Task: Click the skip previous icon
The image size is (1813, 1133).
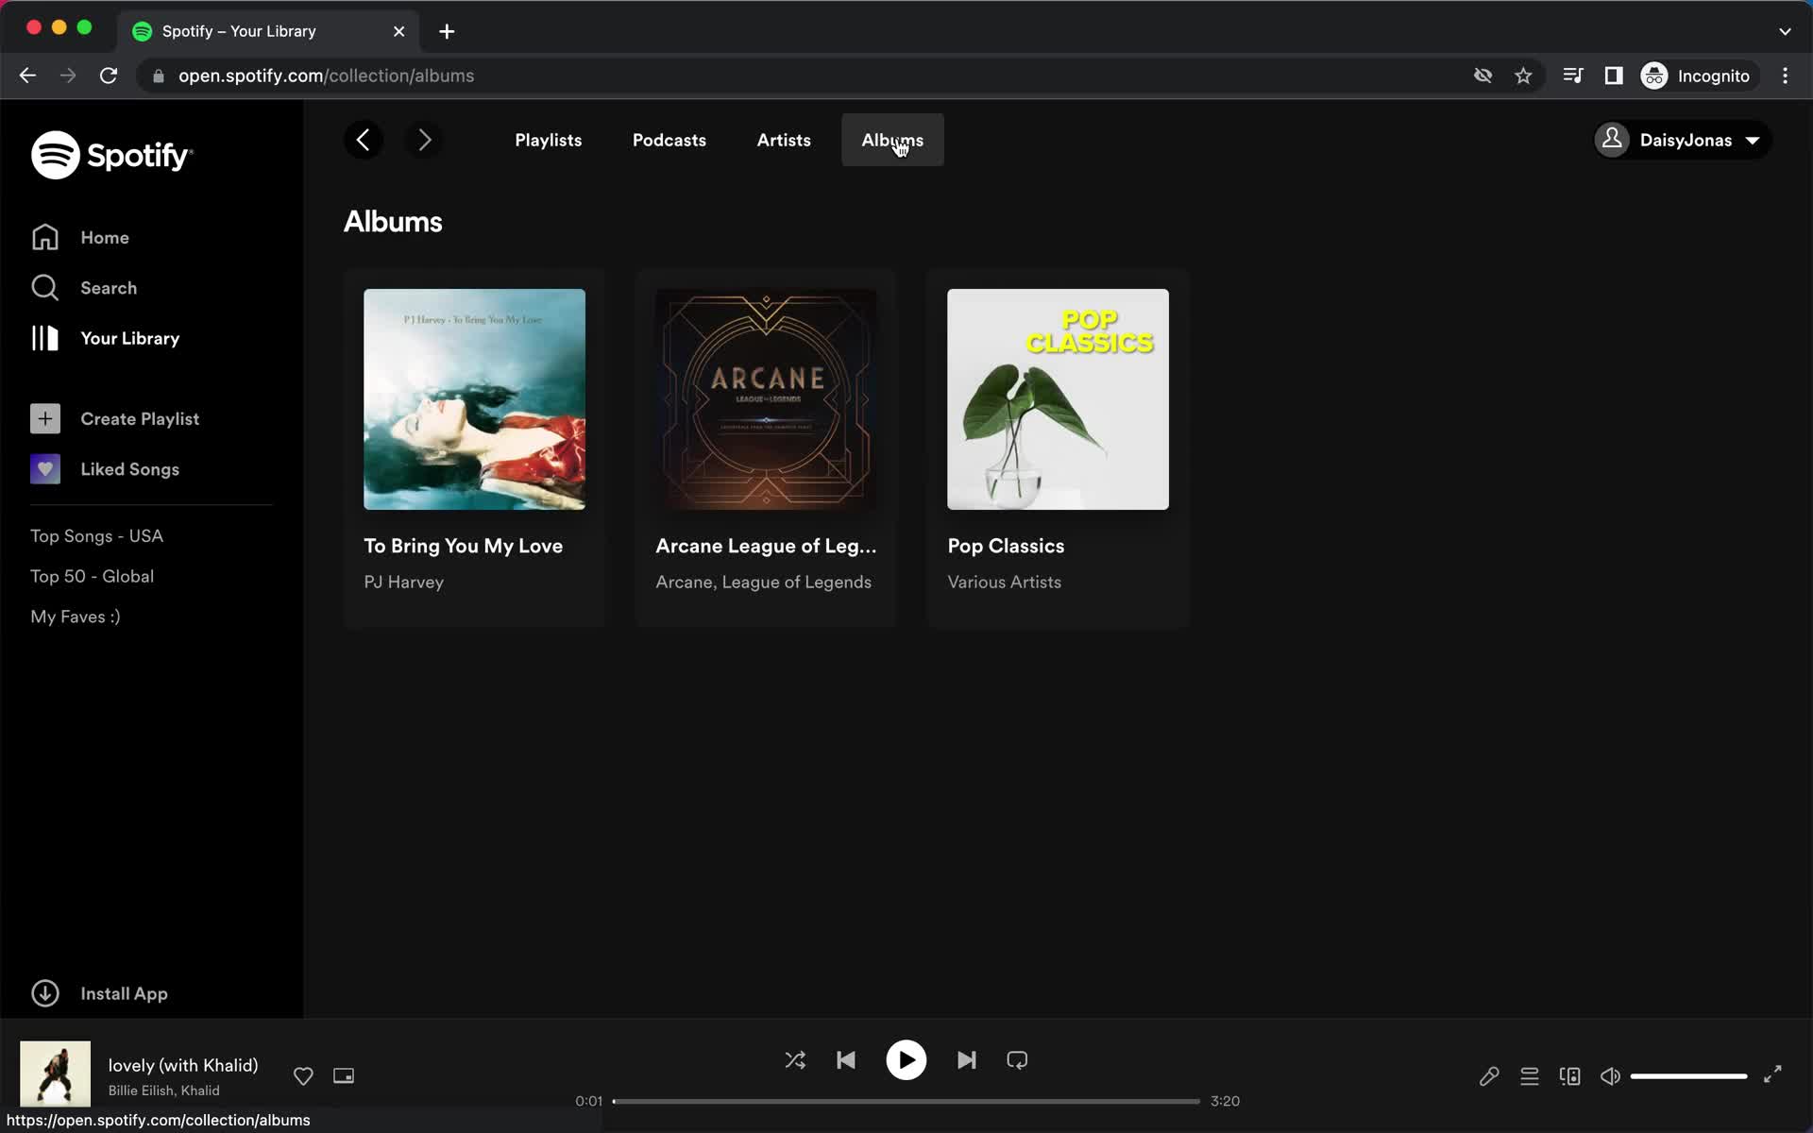Action: [x=844, y=1060]
